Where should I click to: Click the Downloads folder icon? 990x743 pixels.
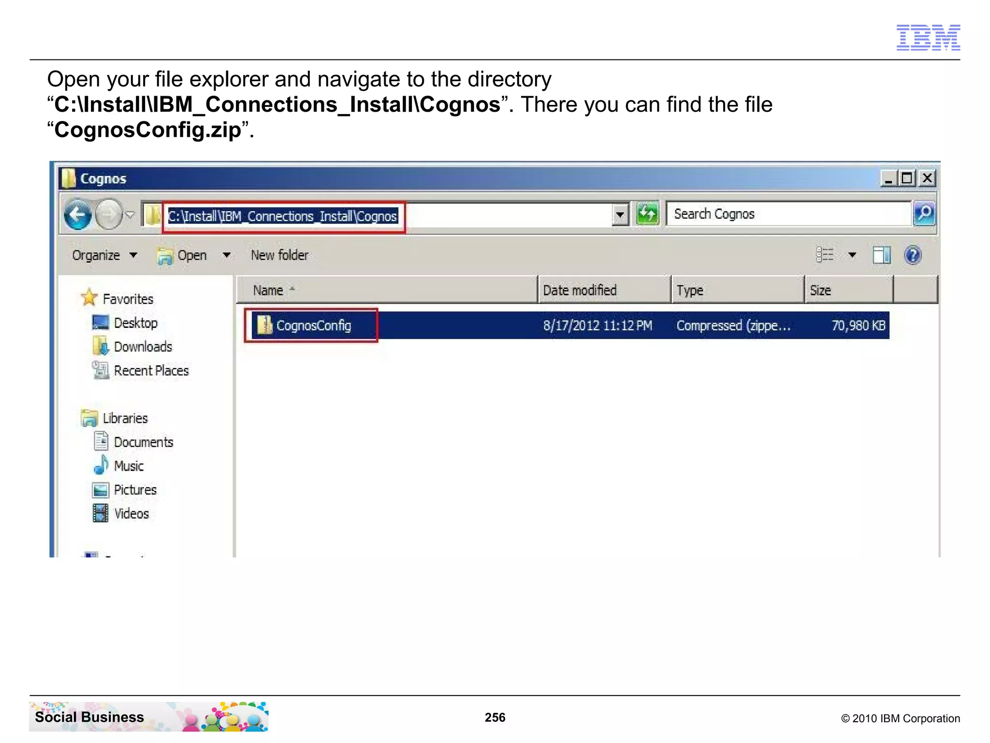(101, 346)
